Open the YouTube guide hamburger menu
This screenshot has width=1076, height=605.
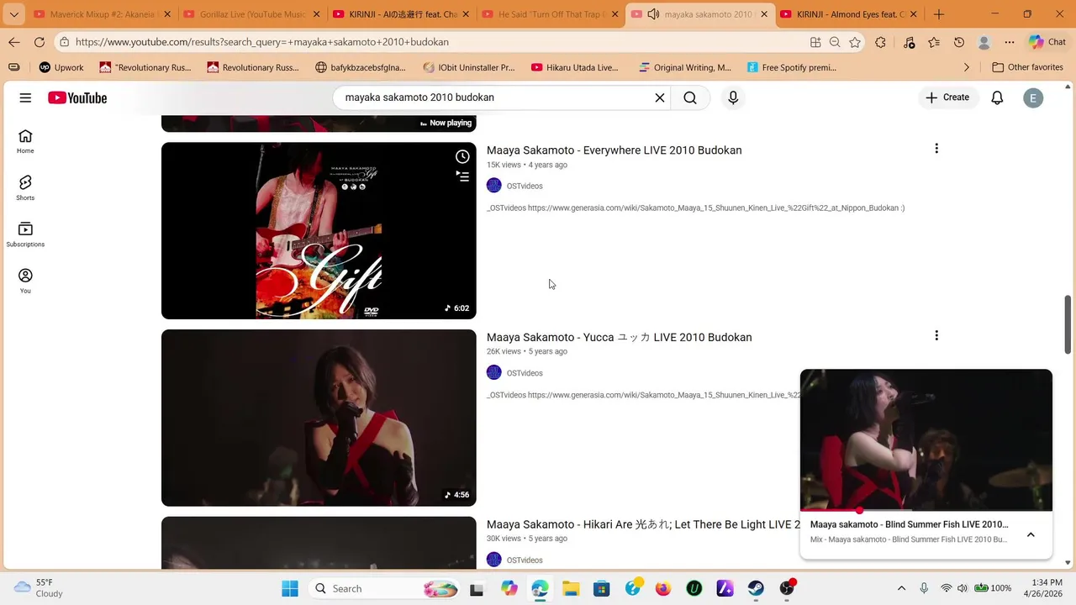tap(25, 98)
